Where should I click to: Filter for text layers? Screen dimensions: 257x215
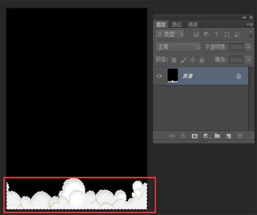[216, 34]
